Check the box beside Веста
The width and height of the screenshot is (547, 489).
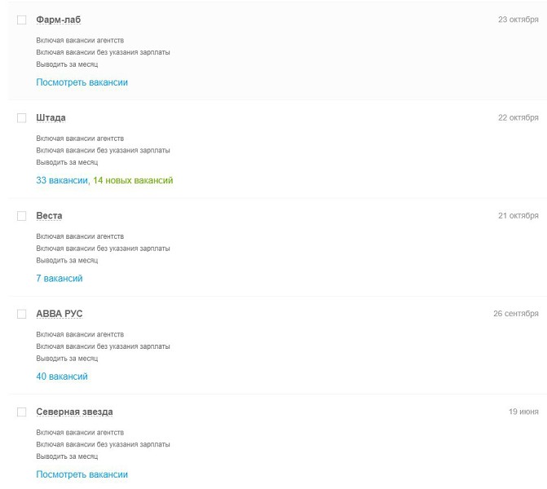22,216
